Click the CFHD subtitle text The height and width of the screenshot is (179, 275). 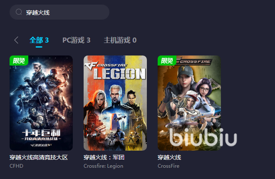pos(16,166)
